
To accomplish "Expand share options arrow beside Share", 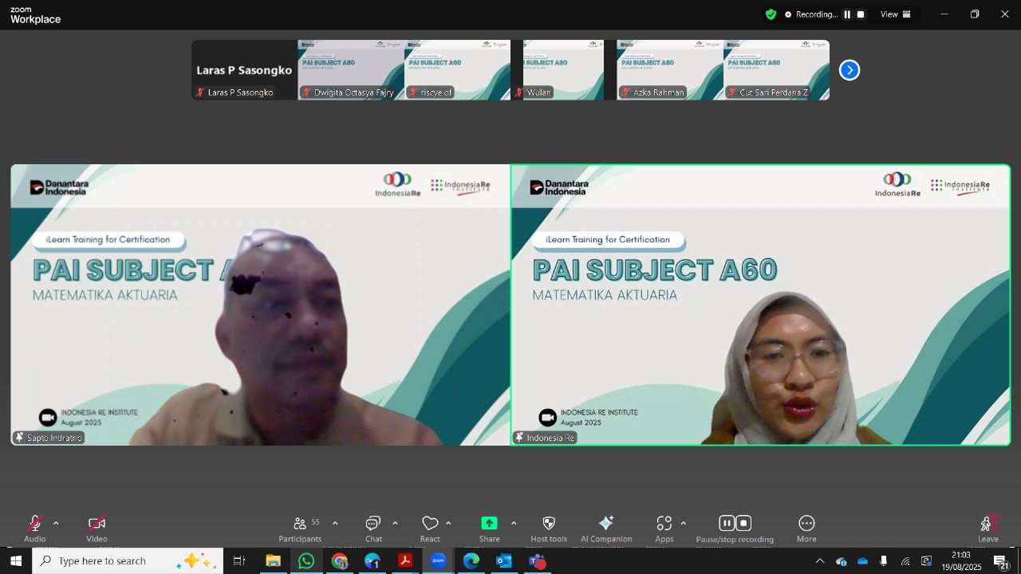I will pos(513,524).
